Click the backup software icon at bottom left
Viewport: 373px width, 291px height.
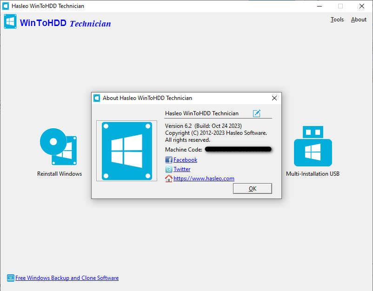point(11,278)
